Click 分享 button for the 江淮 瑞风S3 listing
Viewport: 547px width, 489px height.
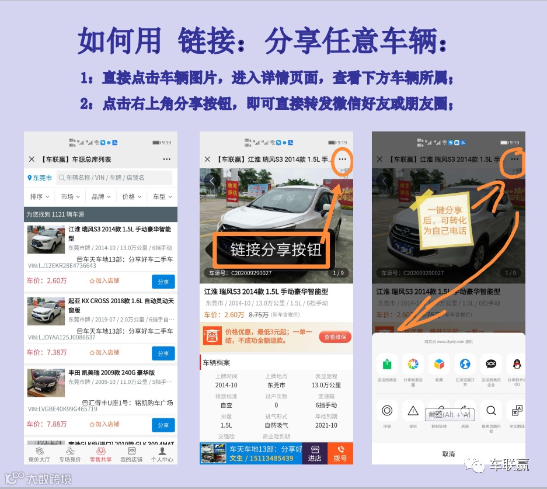tap(163, 282)
